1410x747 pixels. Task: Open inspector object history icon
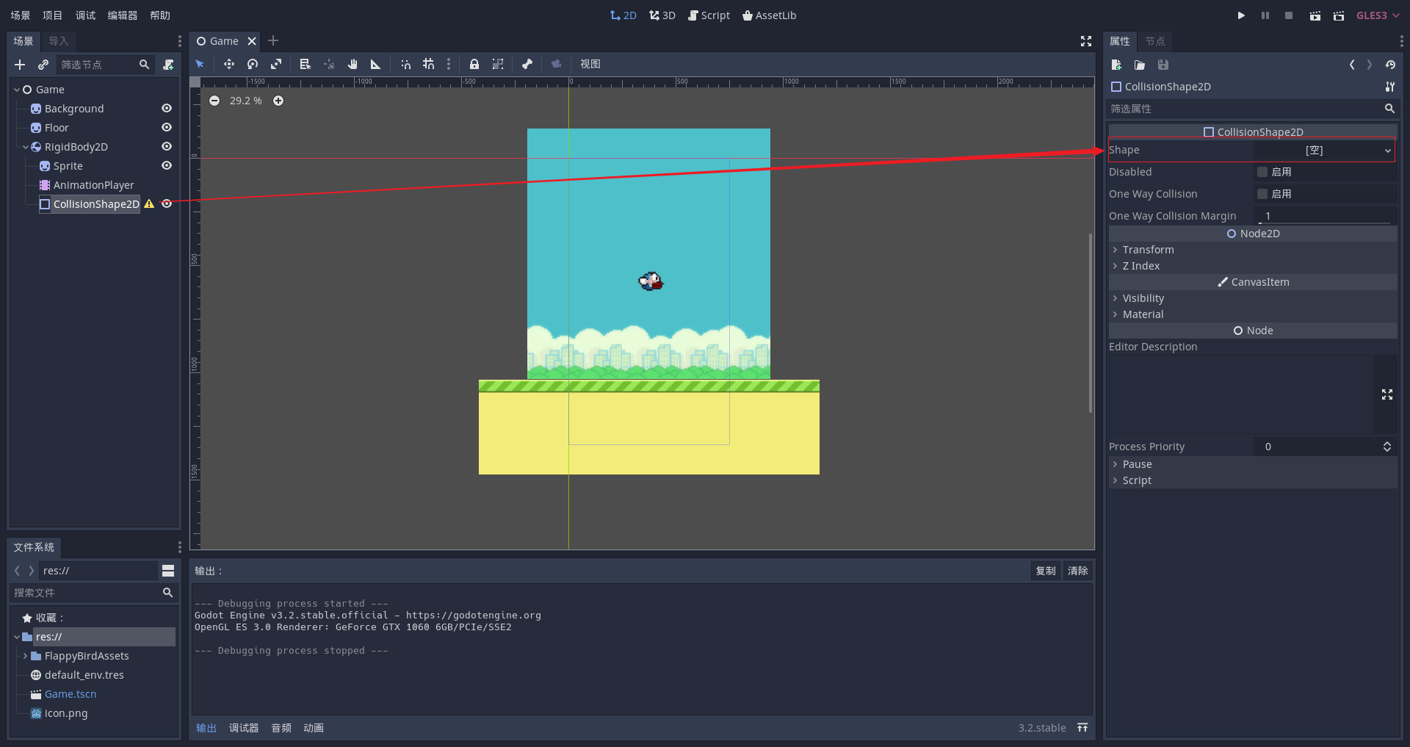(1390, 65)
